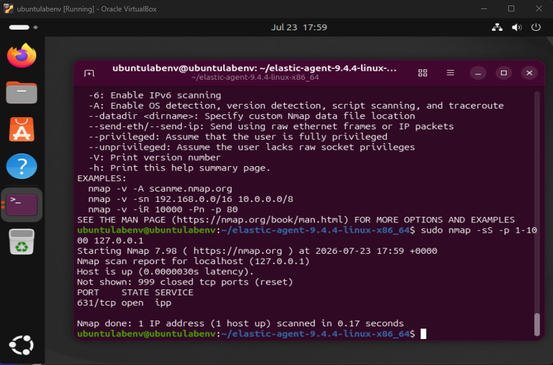Image resolution: width=553 pixels, height=365 pixels.
Task: Open the Files manager in dock
Action: [22, 92]
